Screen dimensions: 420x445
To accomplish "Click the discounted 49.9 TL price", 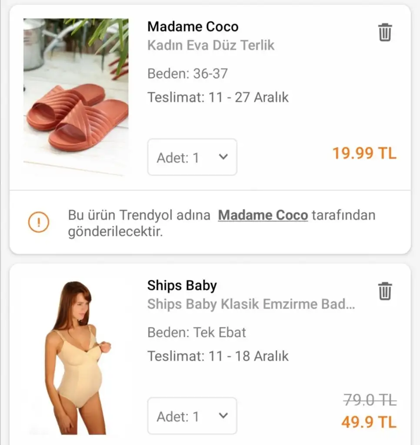I will point(369,422).
